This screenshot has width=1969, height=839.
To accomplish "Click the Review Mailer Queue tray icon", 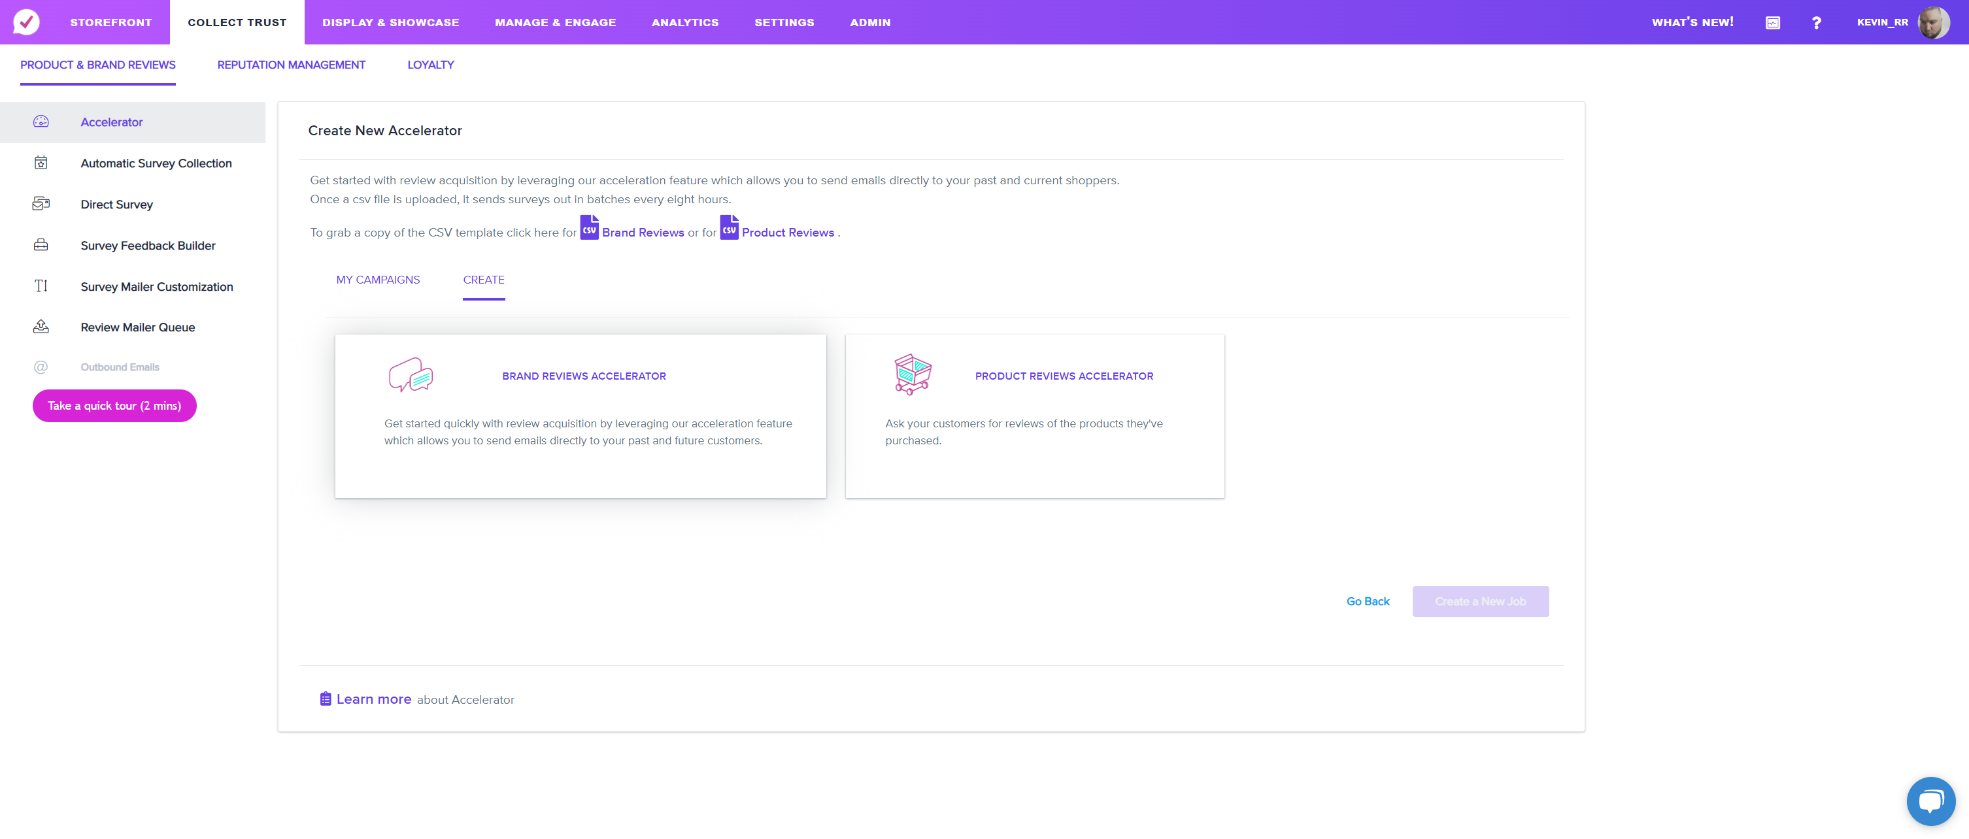I will pyautogui.click(x=41, y=326).
